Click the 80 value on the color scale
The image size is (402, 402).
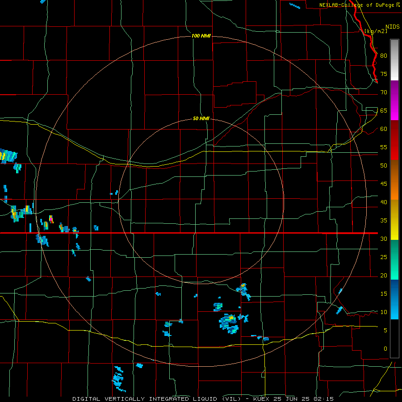pos(384,56)
